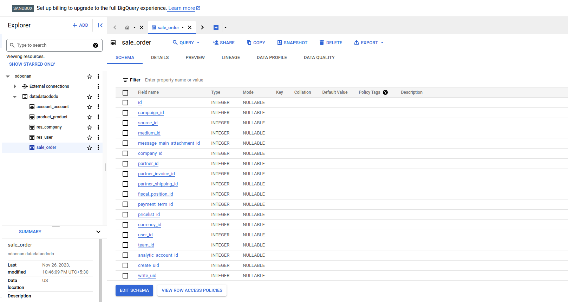Go to previous tab with left arrow

tap(115, 27)
